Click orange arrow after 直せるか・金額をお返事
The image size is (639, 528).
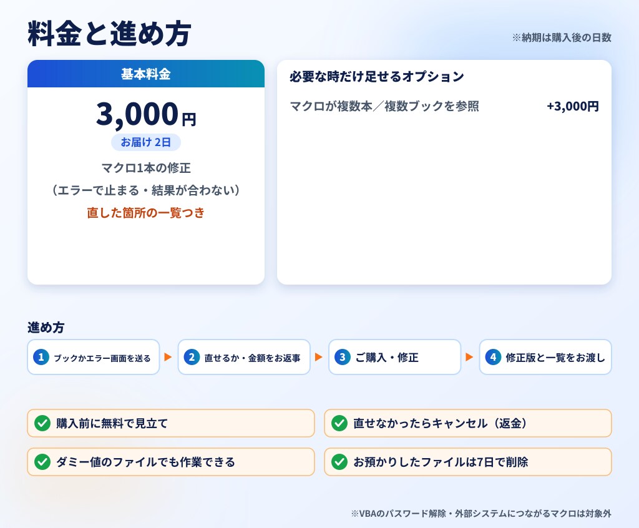[319, 357]
